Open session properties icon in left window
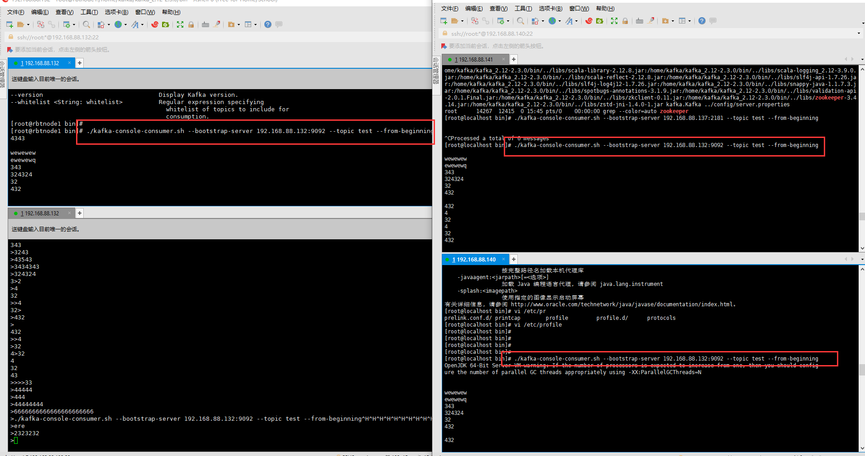Viewport: 865px width, 456px height. pos(67,24)
